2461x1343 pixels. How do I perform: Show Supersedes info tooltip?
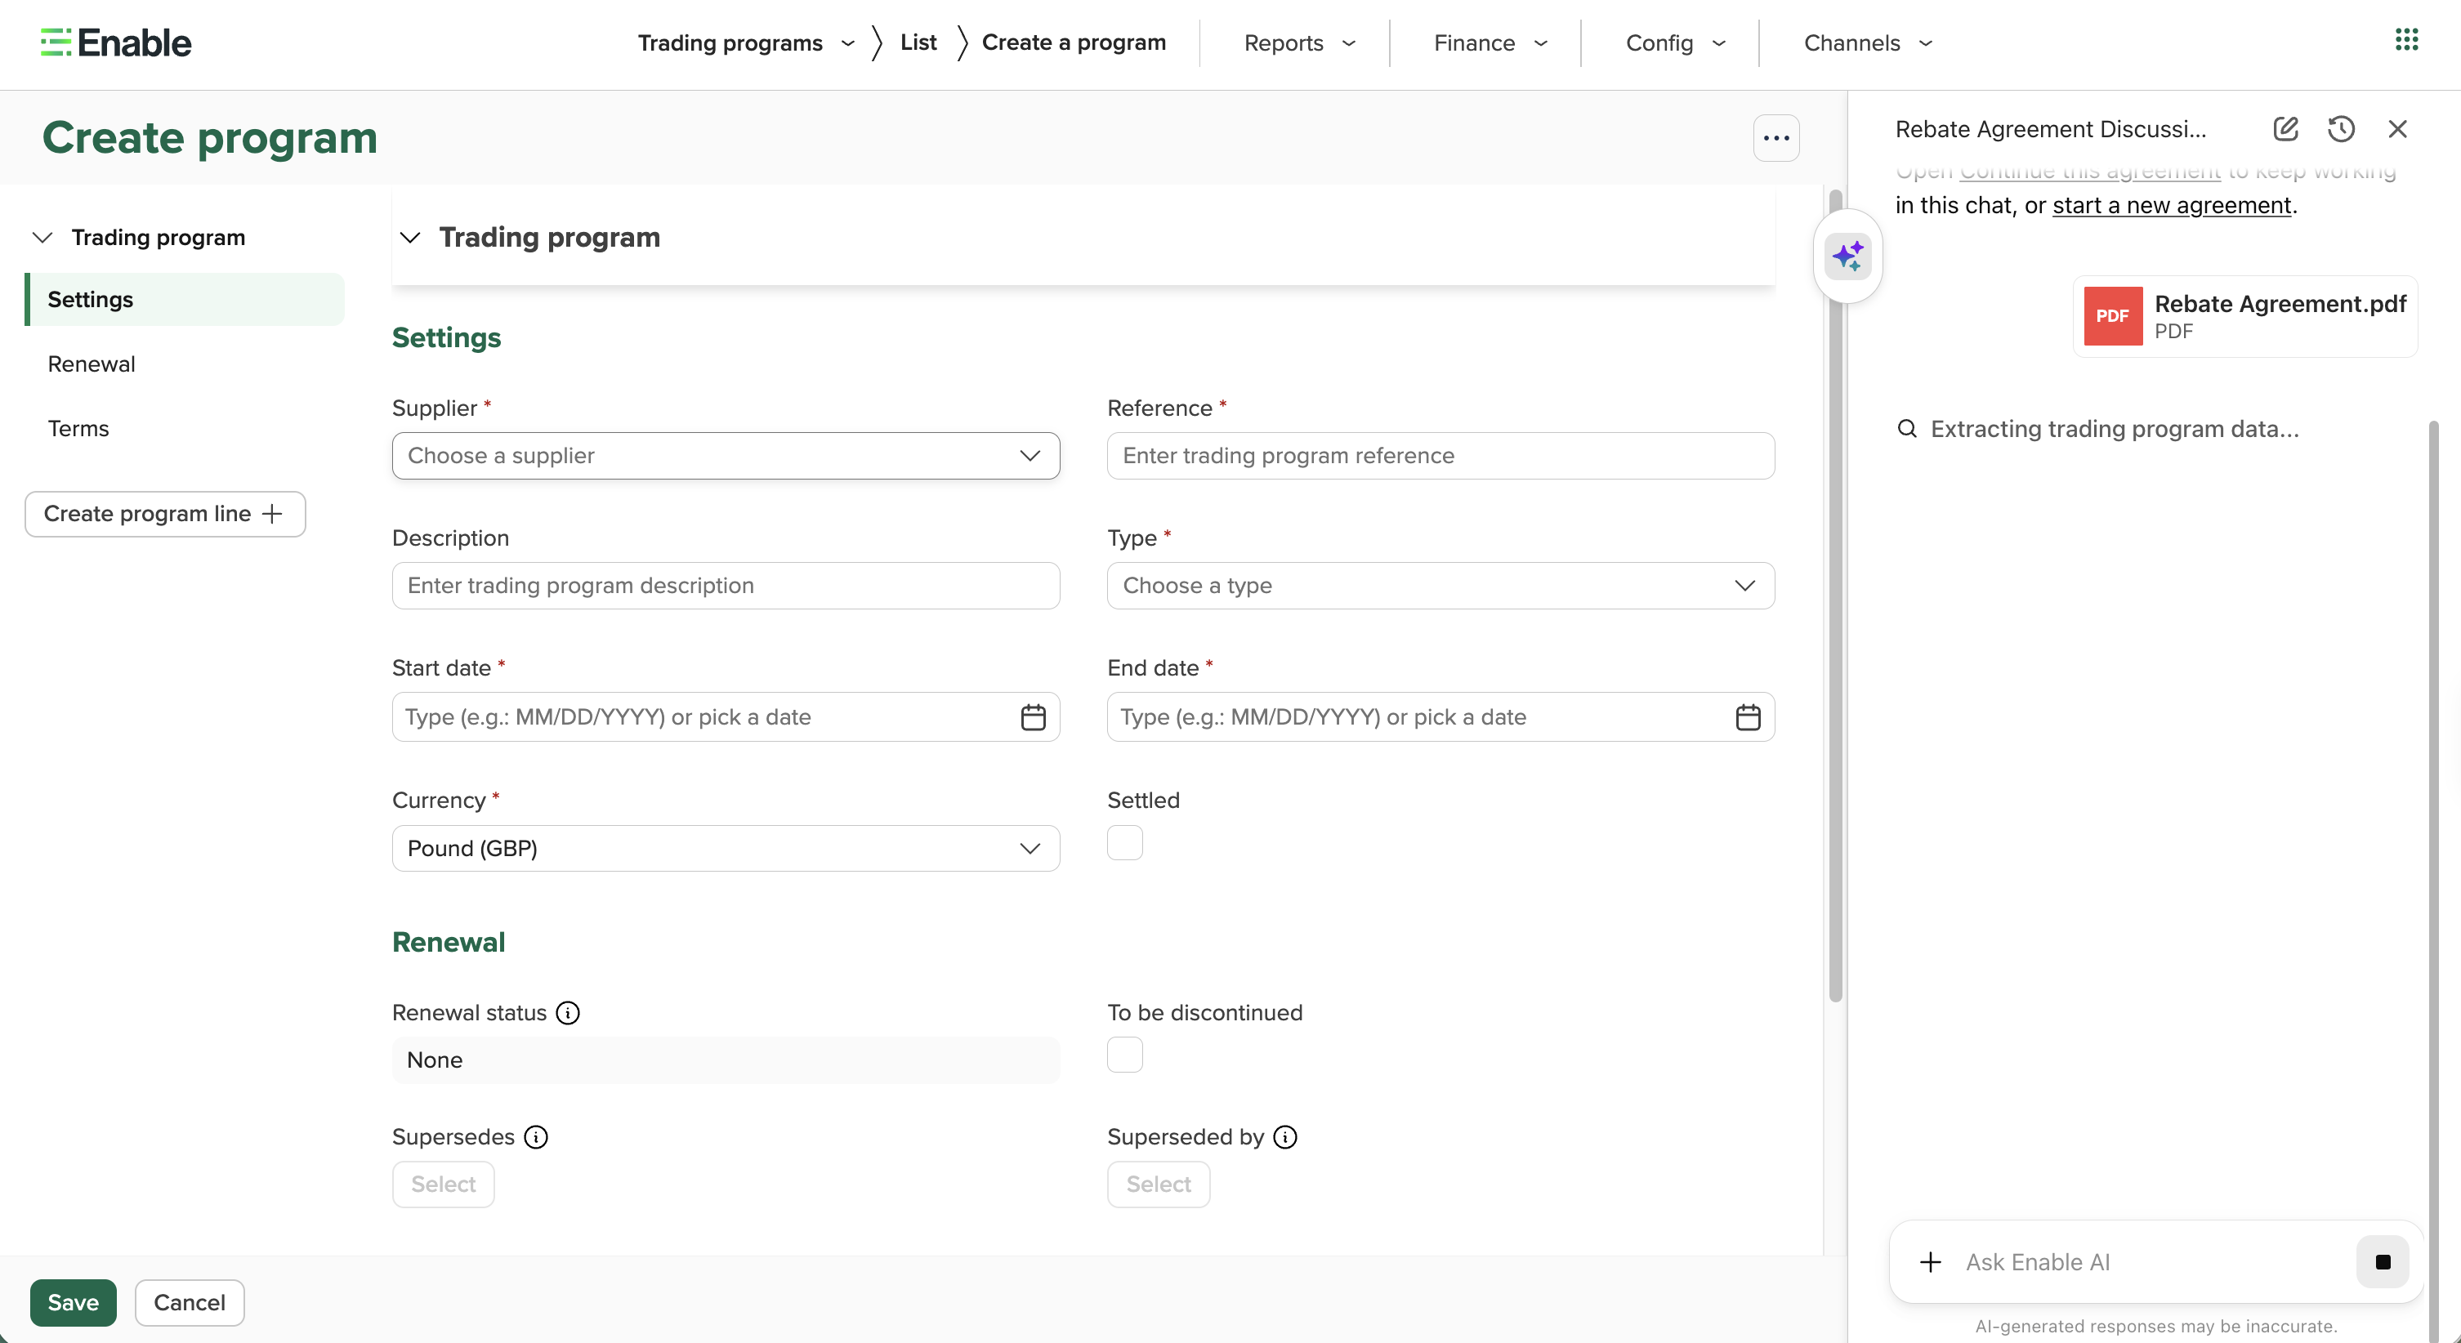coord(536,1136)
